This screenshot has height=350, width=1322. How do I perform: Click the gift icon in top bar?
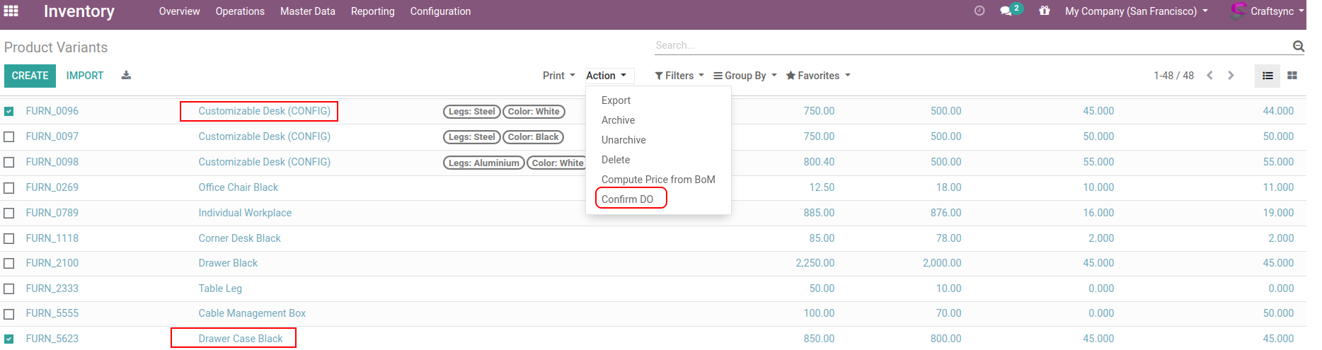pyautogui.click(x=1045, y=11)
